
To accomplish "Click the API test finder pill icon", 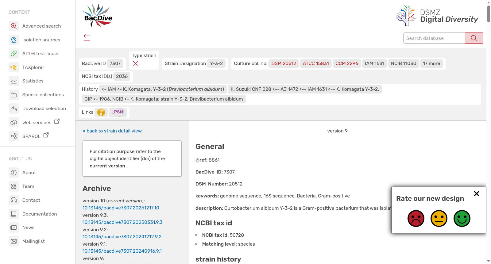I will pyautogui.click(x=14, y=53).
